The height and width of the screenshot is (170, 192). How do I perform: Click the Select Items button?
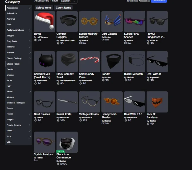pyautogui.click(x=44, y=8)
